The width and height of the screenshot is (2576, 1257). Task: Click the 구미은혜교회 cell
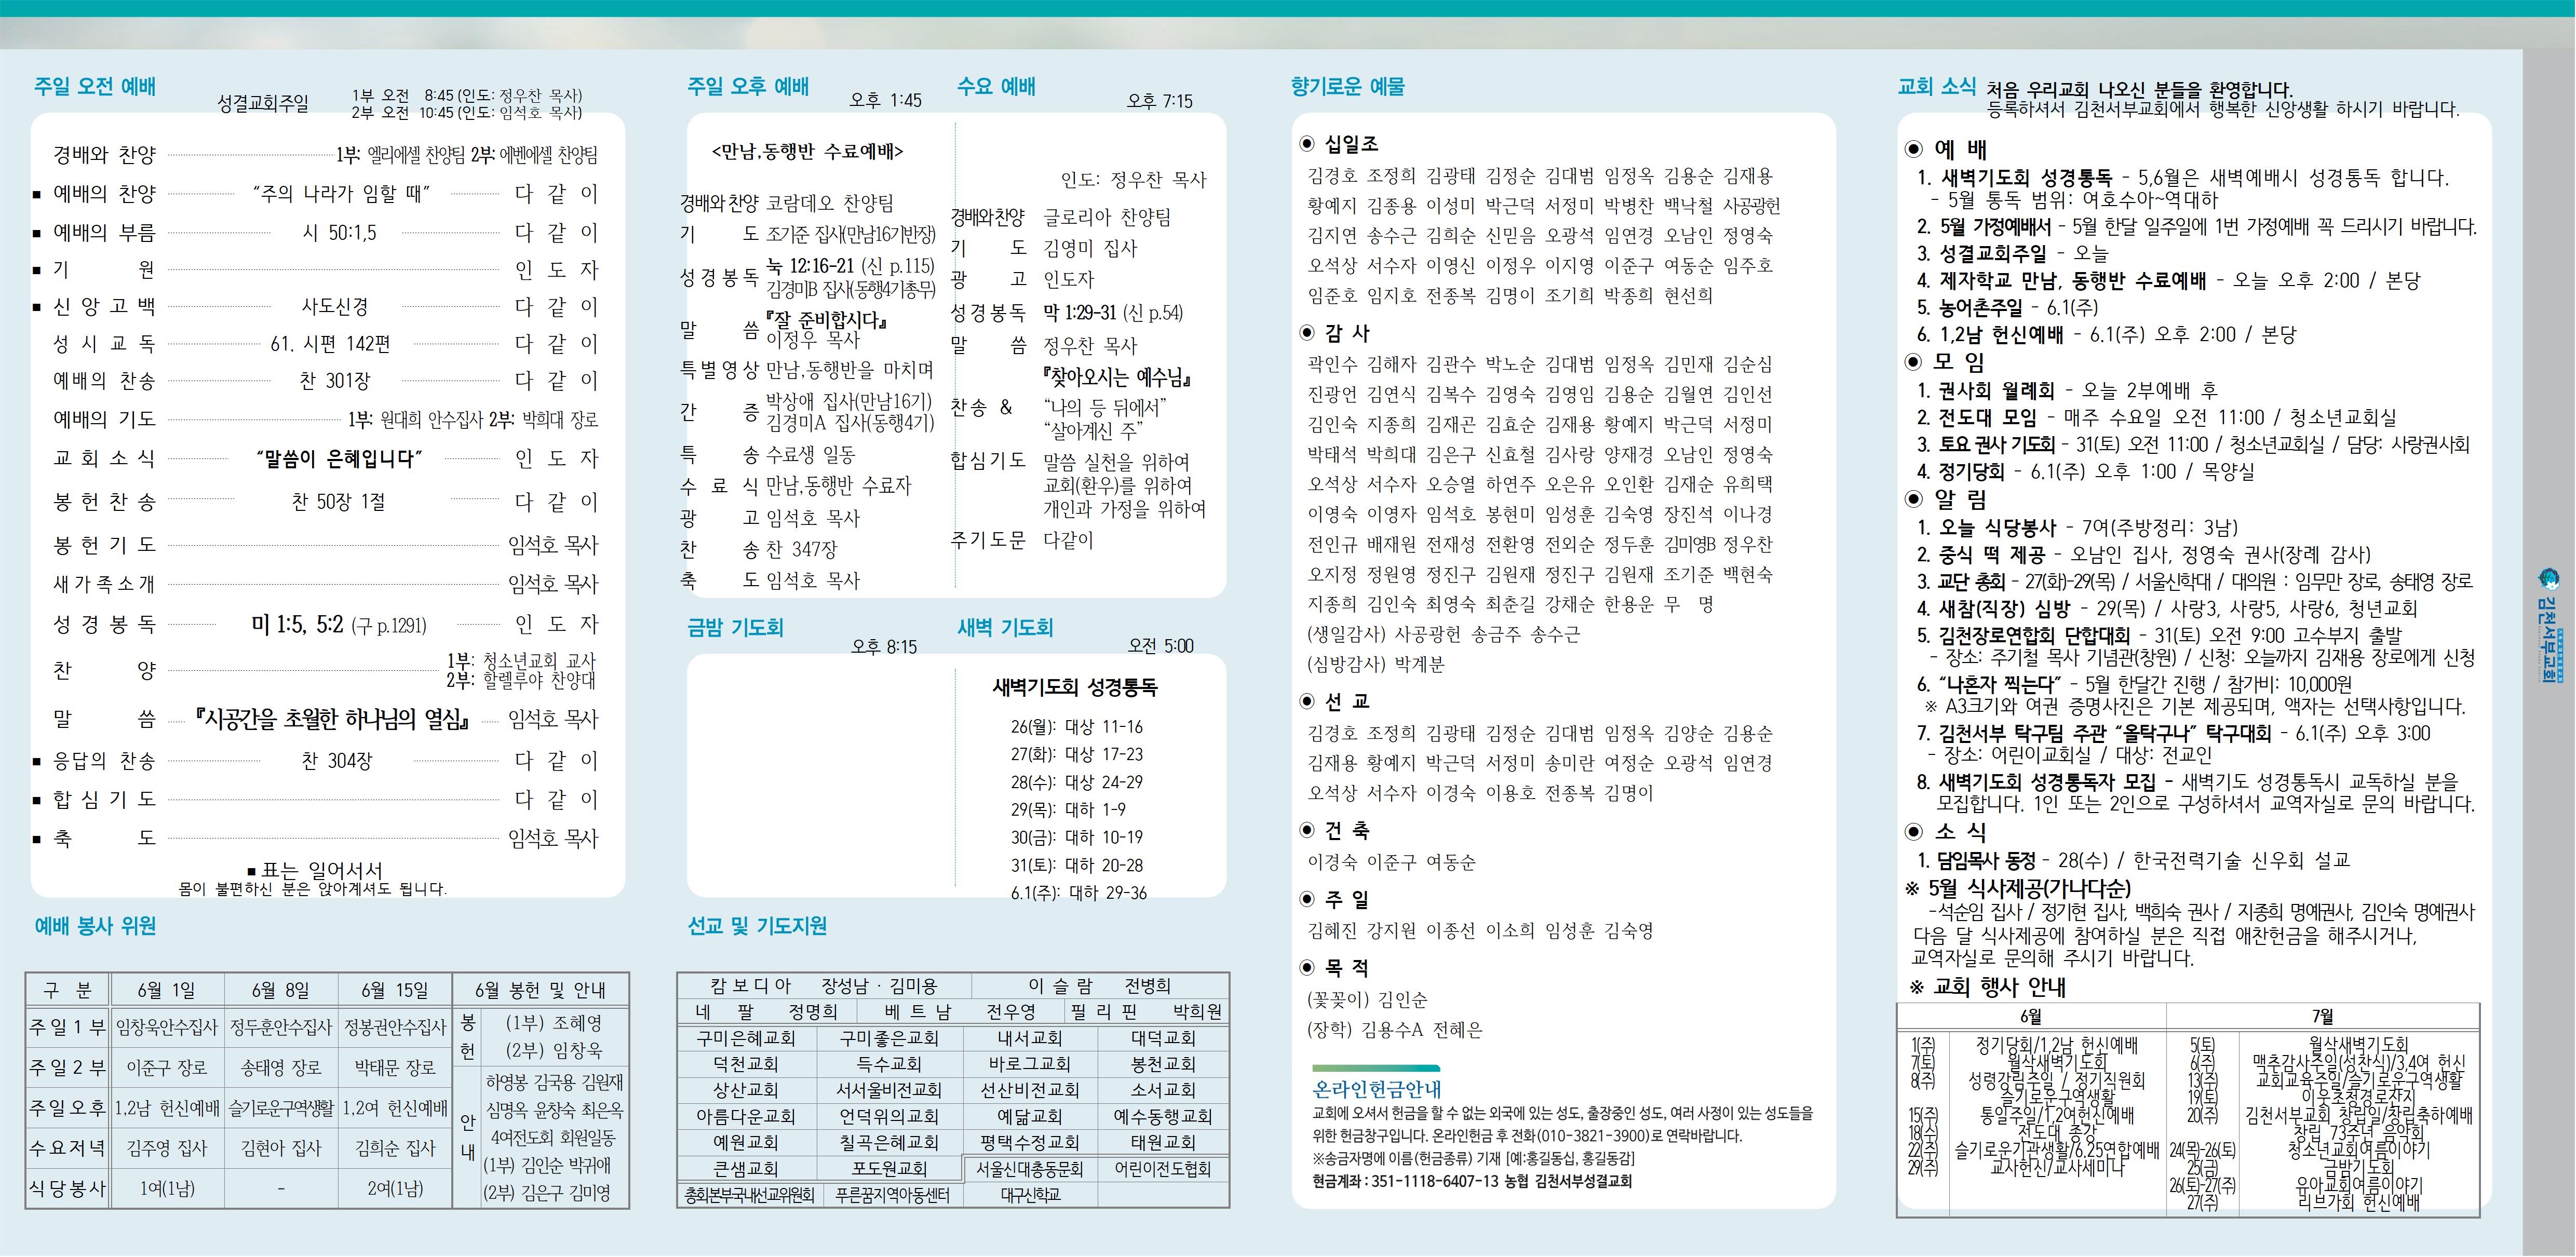point(746,1039)
